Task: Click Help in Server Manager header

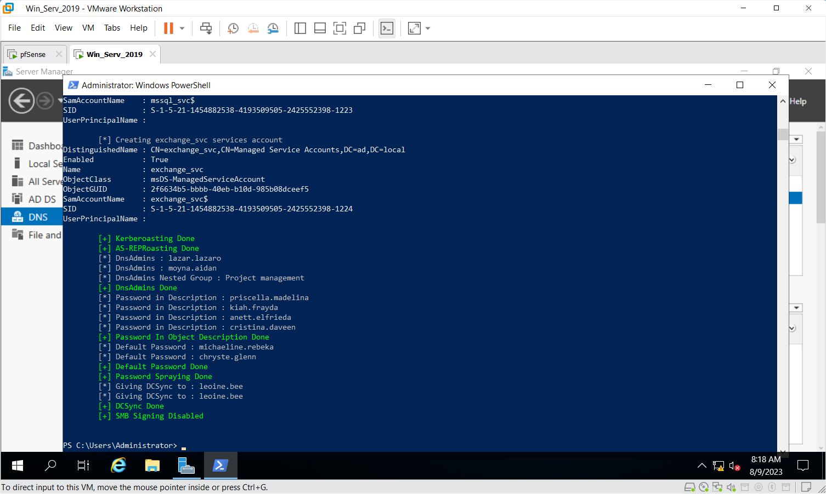Action: coord(798,101)
